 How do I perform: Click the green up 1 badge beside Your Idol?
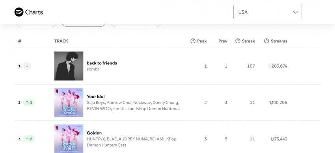pos(29,103)
